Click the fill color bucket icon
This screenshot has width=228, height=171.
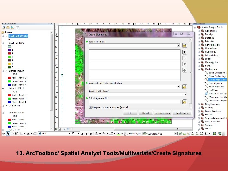(104, 133)
